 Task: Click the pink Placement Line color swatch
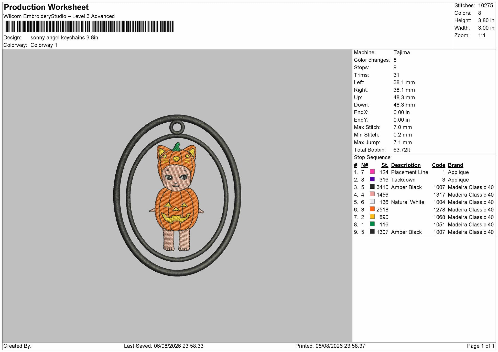tap(372, 172)
